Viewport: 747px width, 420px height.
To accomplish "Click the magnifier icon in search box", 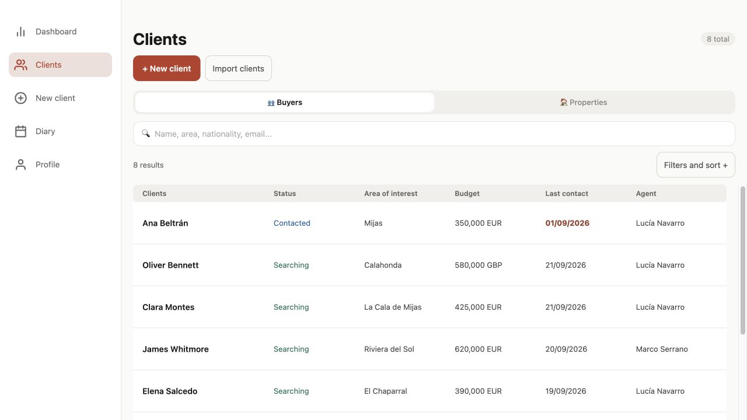I will click(x=146, y=134).
